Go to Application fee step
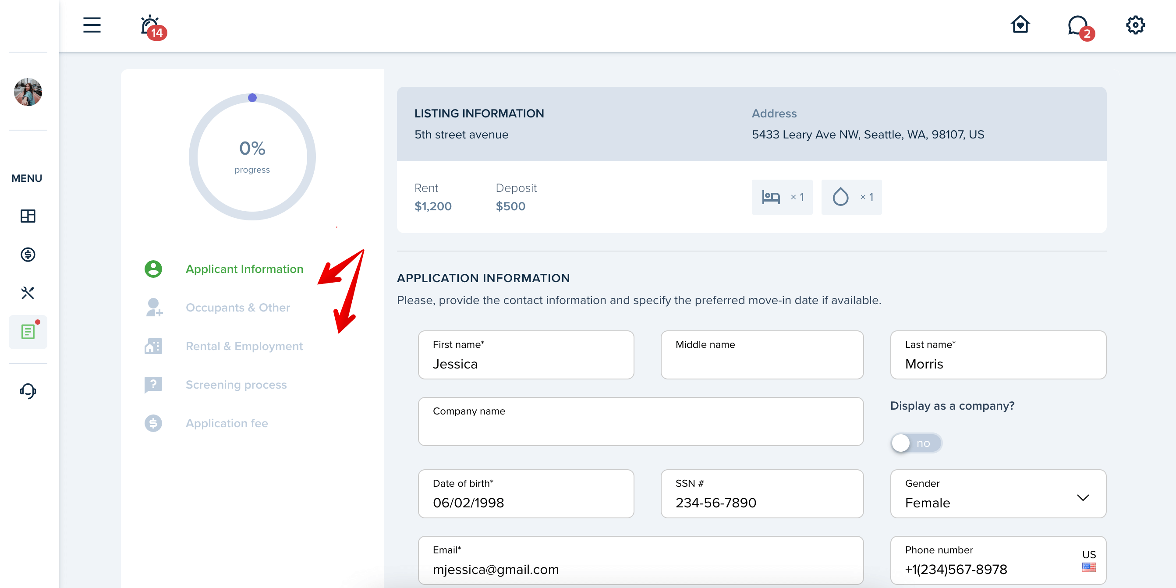This screenshot has width=1176, height=588. coord(227,423)
